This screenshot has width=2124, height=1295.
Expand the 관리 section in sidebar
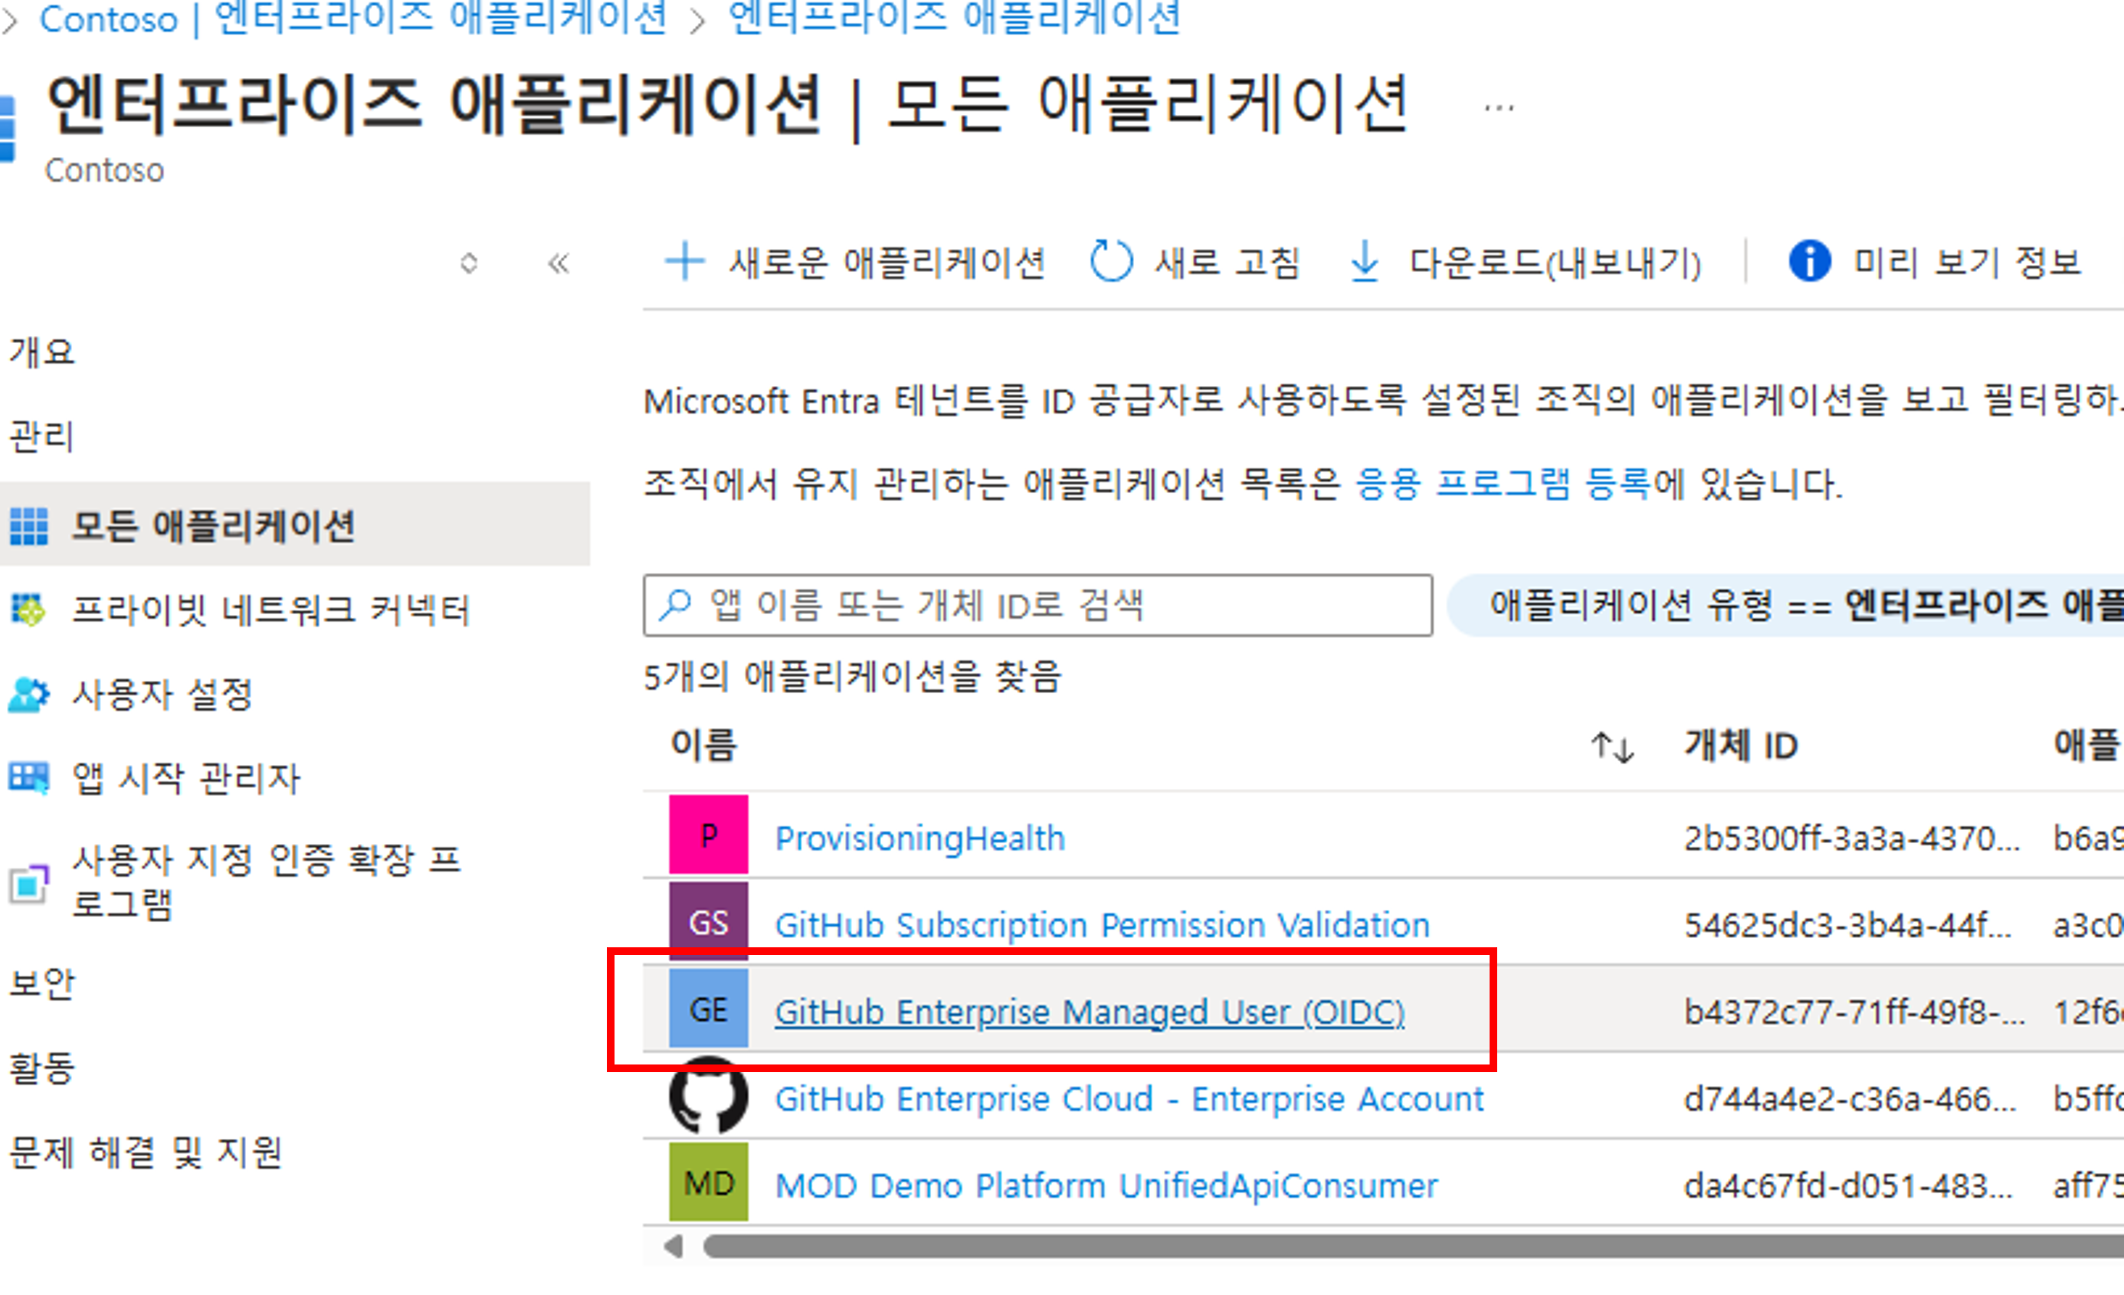pos(41,436)
